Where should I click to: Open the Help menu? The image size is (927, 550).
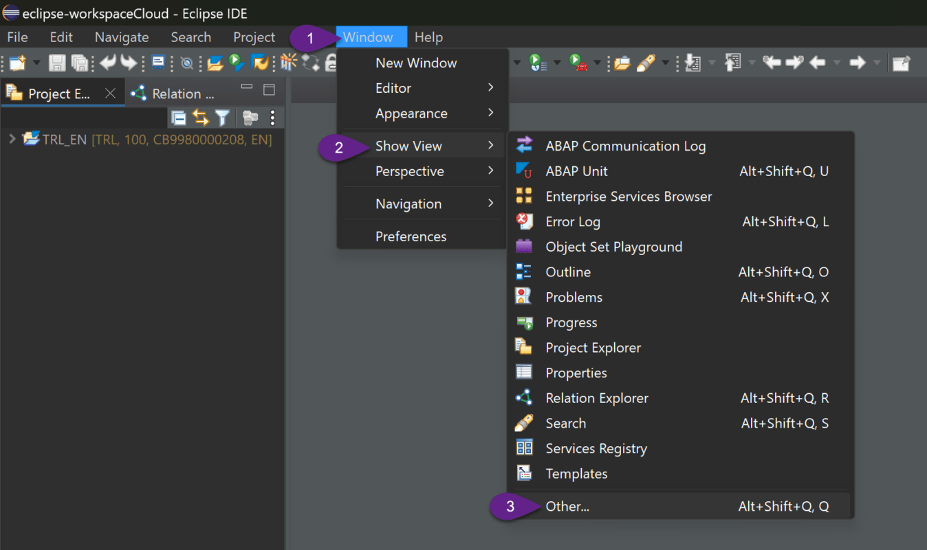(x=428, y=37)
